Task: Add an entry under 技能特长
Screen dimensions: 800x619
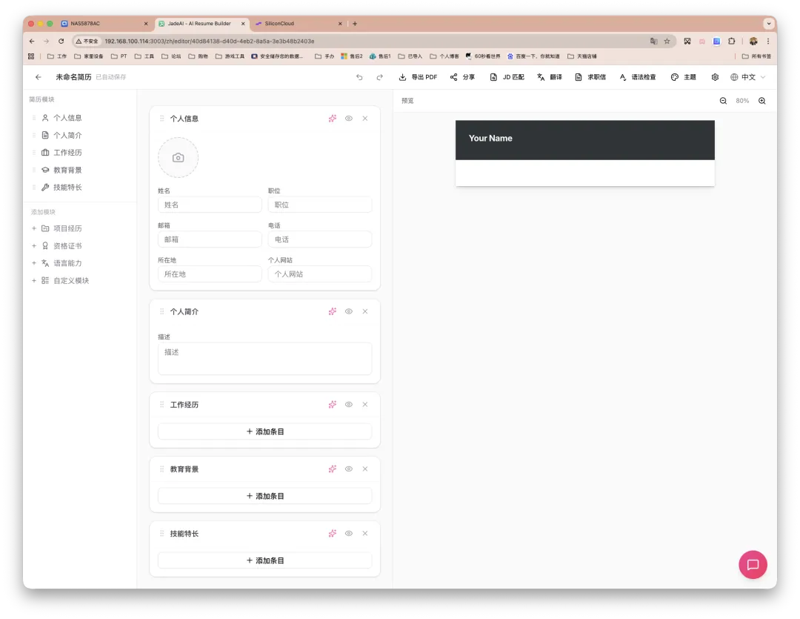Action: tap(264, 560)
